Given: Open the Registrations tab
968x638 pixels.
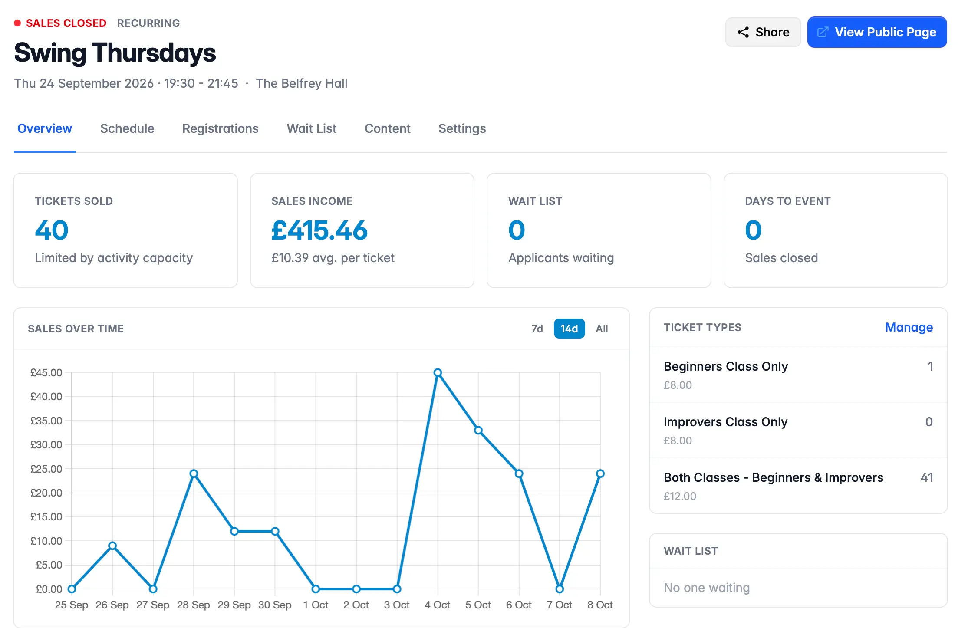Looking at the screenshot, I should (x=220, y=128).
